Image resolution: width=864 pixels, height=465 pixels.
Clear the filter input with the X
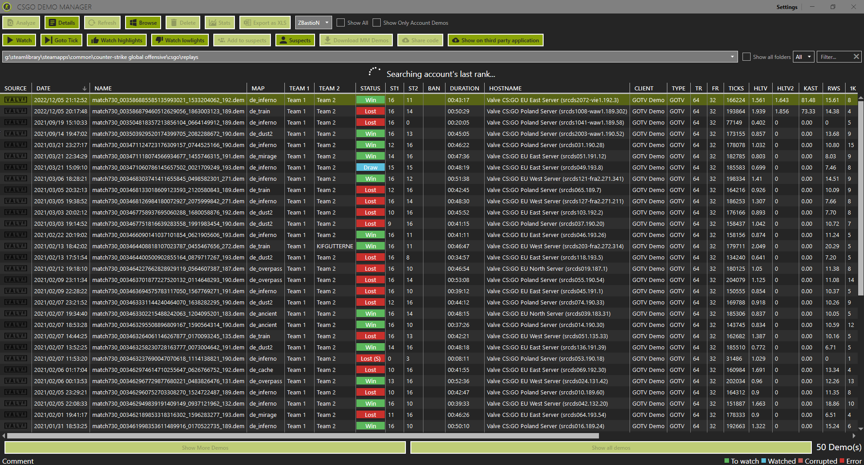857,57
